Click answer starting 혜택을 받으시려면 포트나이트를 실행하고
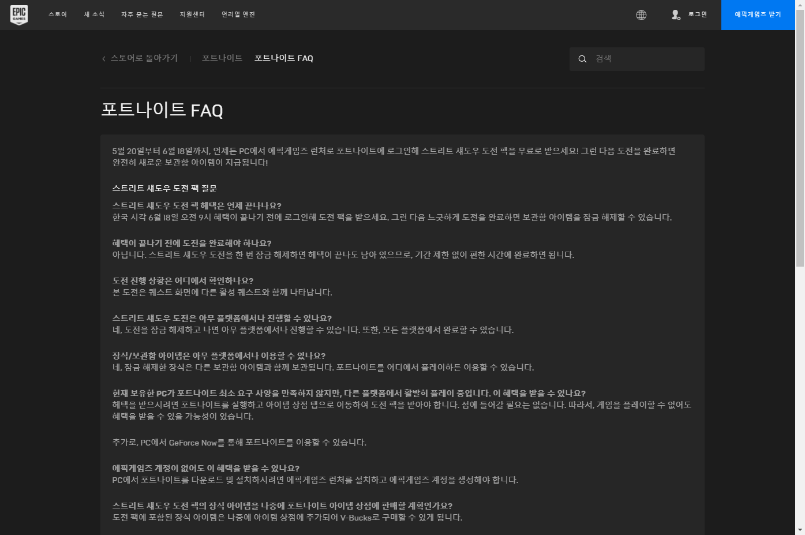805x535 pixels. [402, 411]
